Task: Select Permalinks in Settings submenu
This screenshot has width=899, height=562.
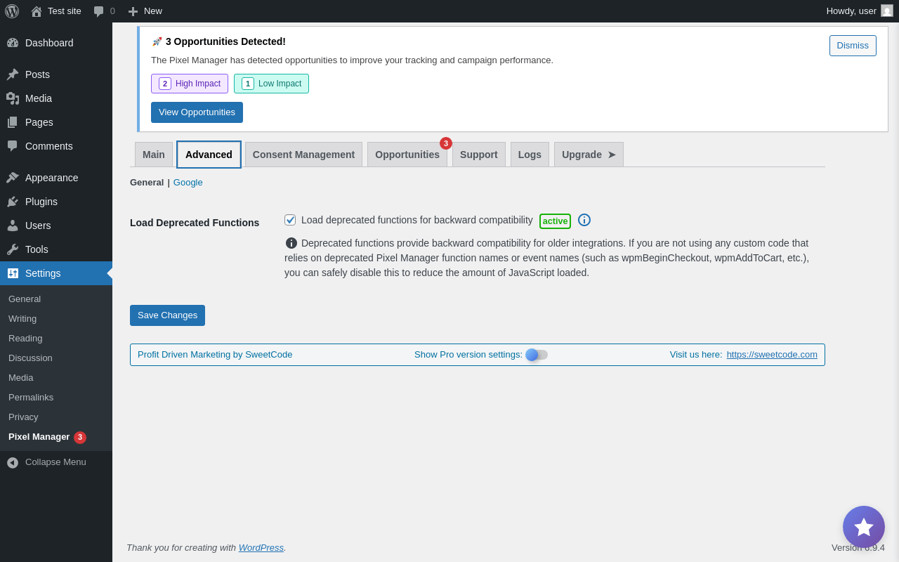Action: 31,398
